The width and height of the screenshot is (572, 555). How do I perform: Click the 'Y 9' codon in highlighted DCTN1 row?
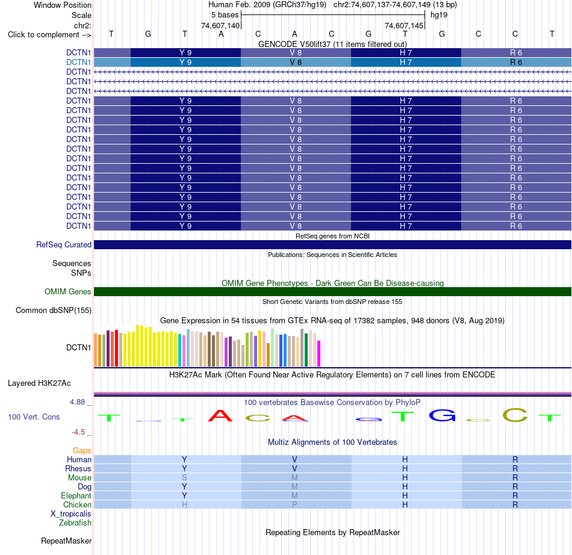pyautogui.click(x=185, y=63)
